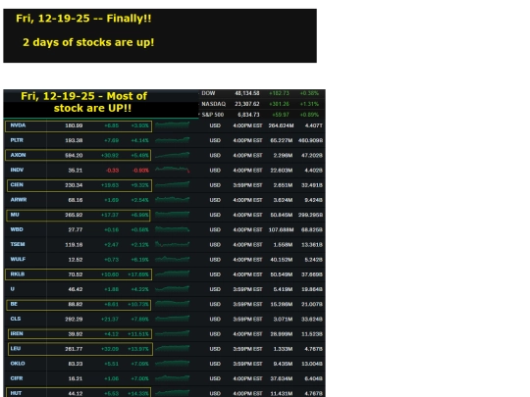Select the IREN ticker symbol
The height and width of the screenshot is (397, 530).
pos(17,333)
